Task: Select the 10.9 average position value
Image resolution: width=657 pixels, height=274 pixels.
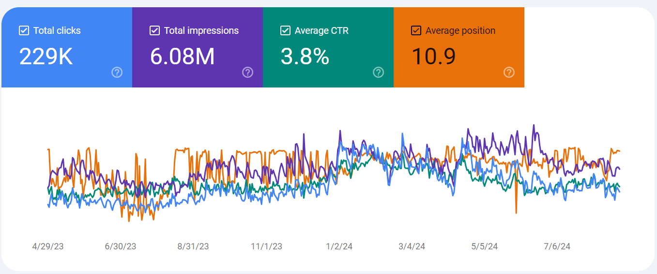Action: pos(434,57)
